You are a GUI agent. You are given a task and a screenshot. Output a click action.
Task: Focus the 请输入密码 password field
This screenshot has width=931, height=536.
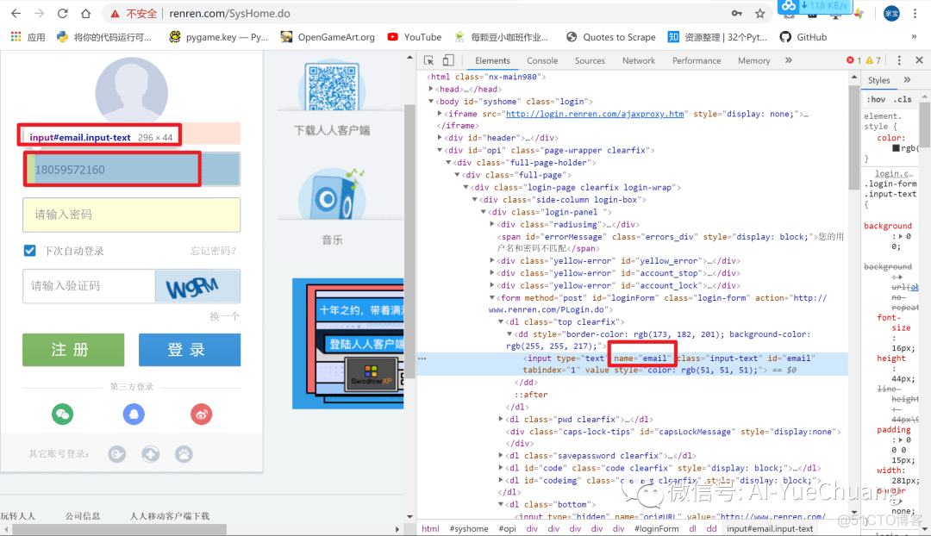[132, 215]
